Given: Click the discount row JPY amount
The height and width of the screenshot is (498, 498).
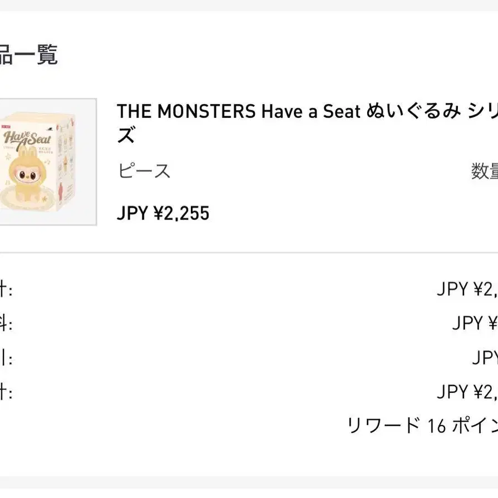Looking at the screenshot, I should click(485, 358).
